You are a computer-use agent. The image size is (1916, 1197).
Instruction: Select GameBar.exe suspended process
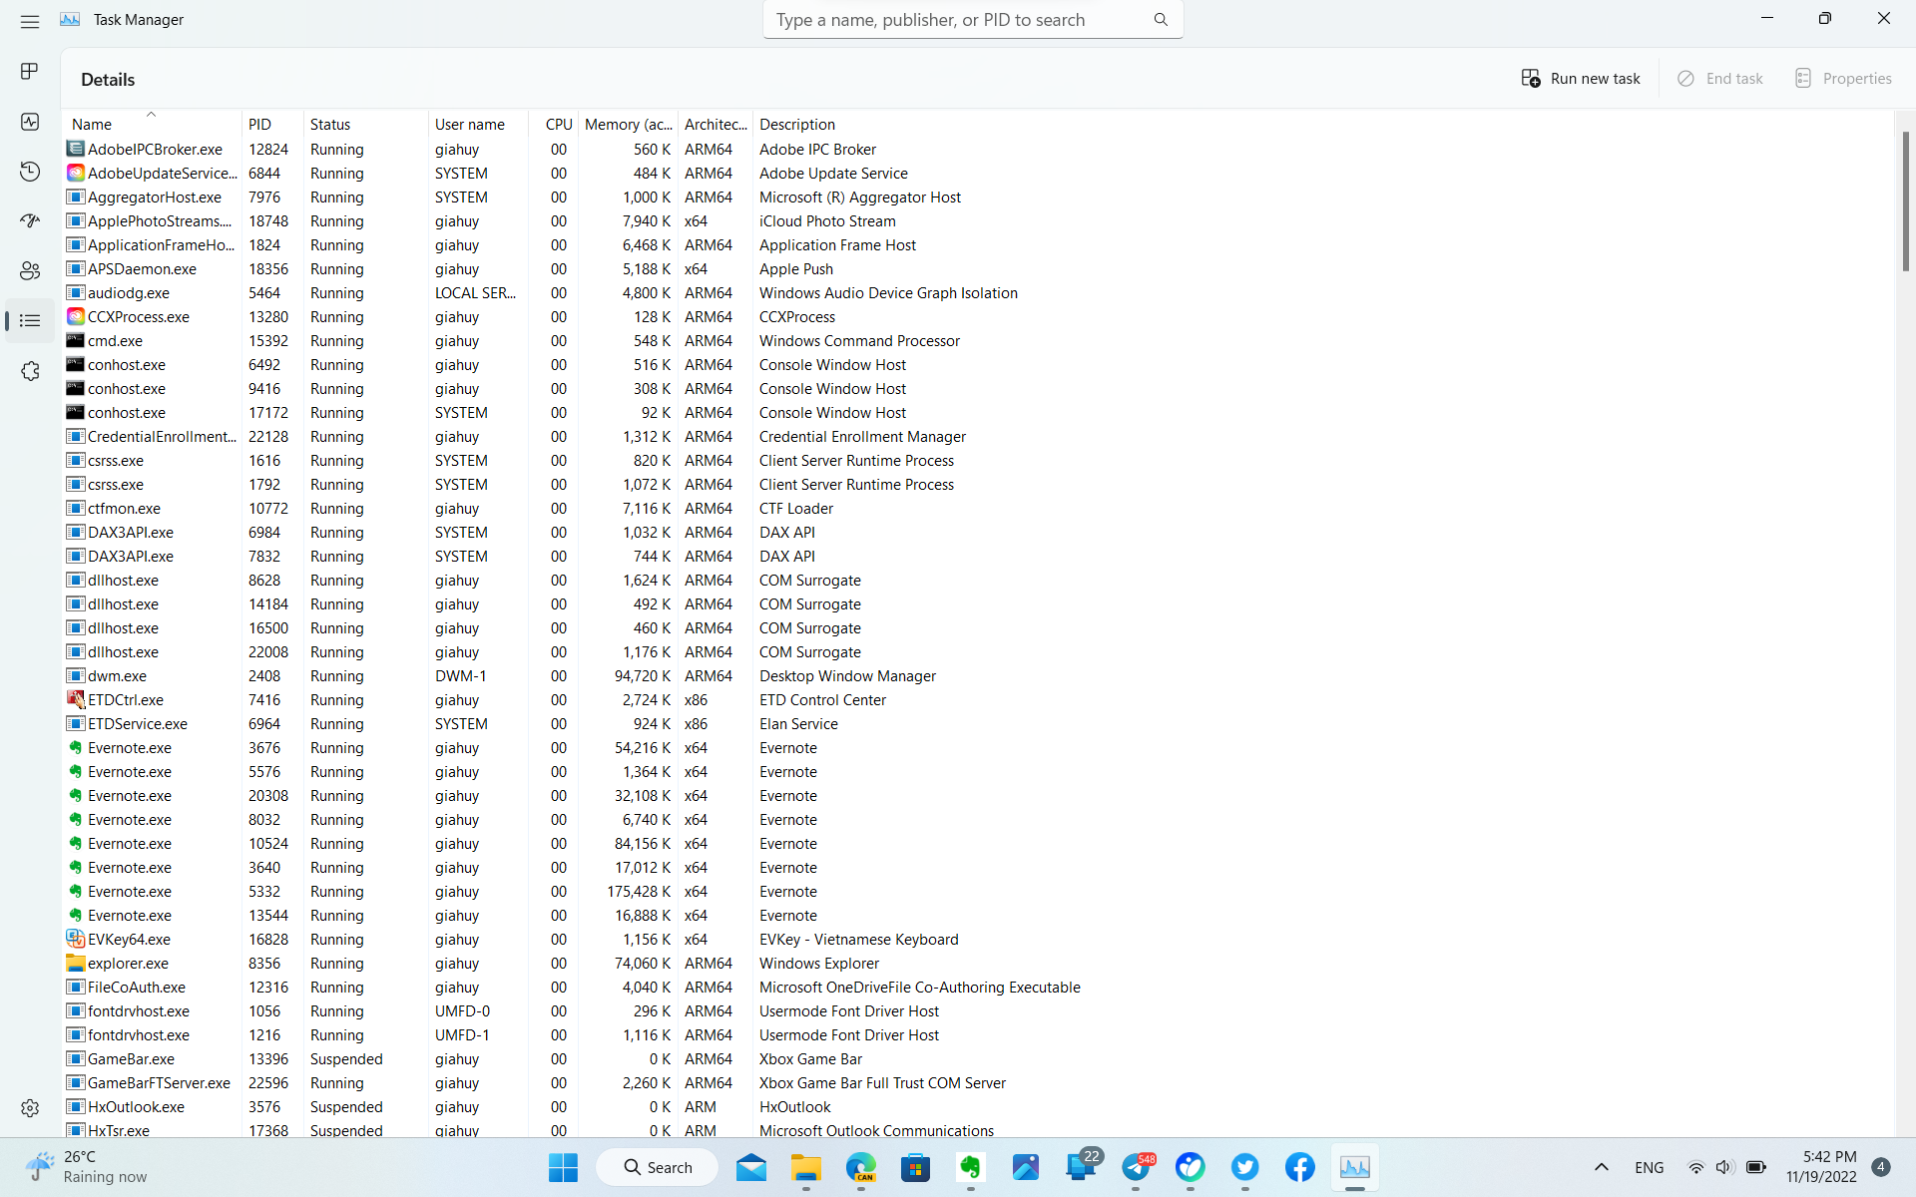[x=978, y=1058]
